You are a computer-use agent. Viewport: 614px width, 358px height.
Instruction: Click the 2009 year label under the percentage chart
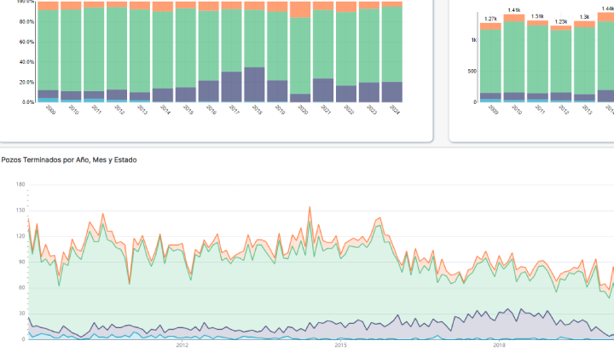pyautogui.click(x=50, y=110)
